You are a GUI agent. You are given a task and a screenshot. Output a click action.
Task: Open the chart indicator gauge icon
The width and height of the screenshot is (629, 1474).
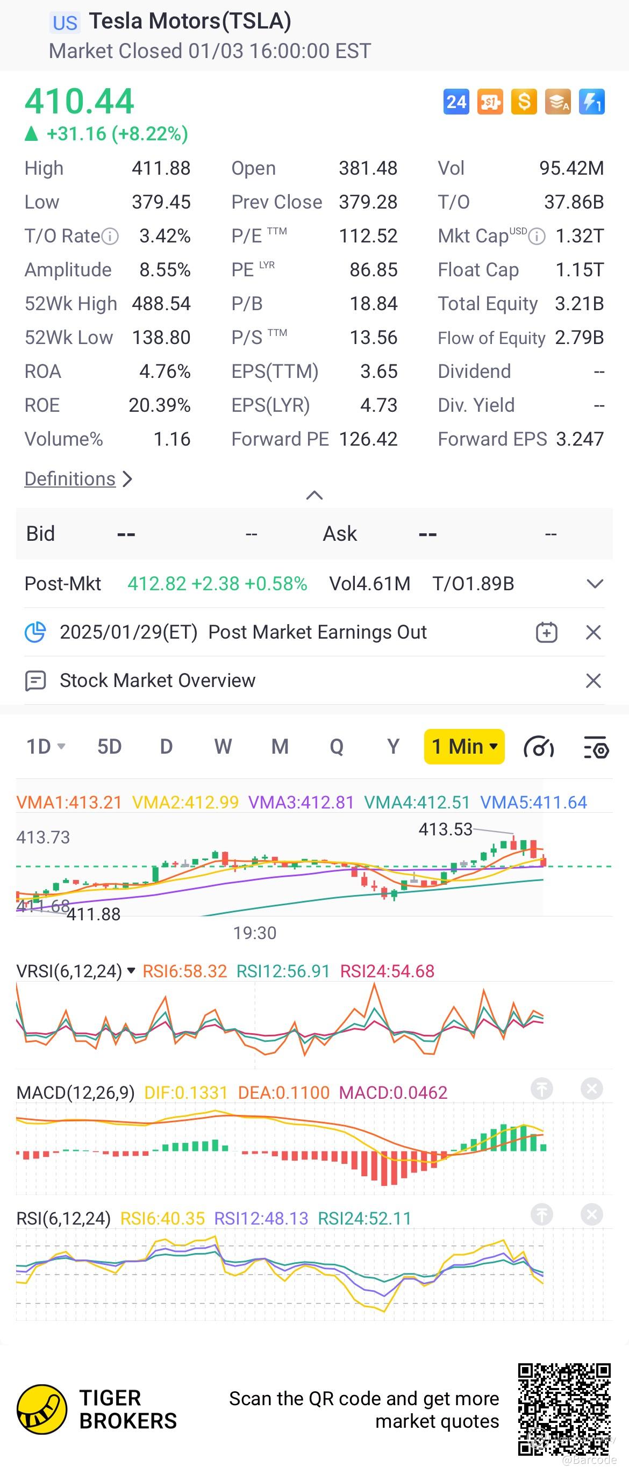pos(539,747)
